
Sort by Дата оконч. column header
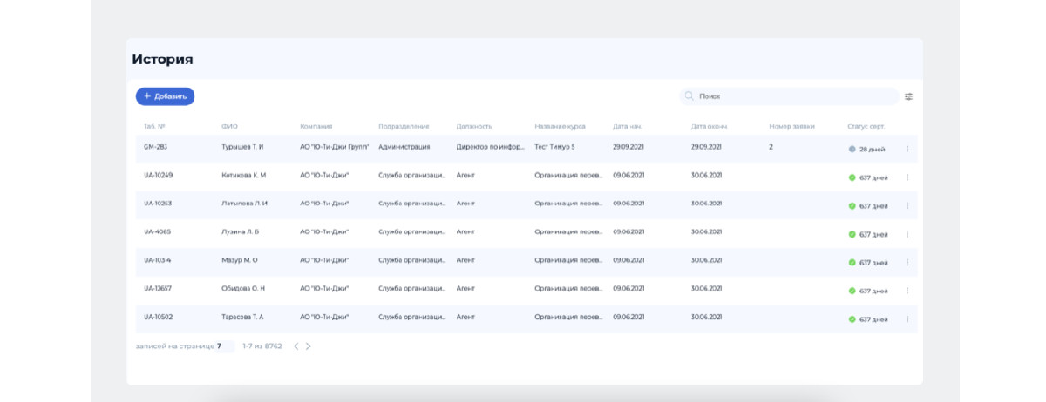pyautogui.click(x=709, y=126)
